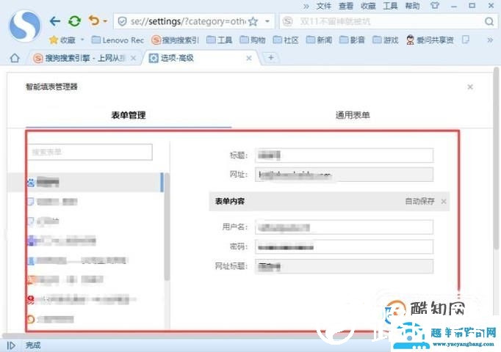Image resolution: width=501 pixels, height=352 pixels.
Task: Click the Sogou browser logo avatar
Action: point(25,26)
